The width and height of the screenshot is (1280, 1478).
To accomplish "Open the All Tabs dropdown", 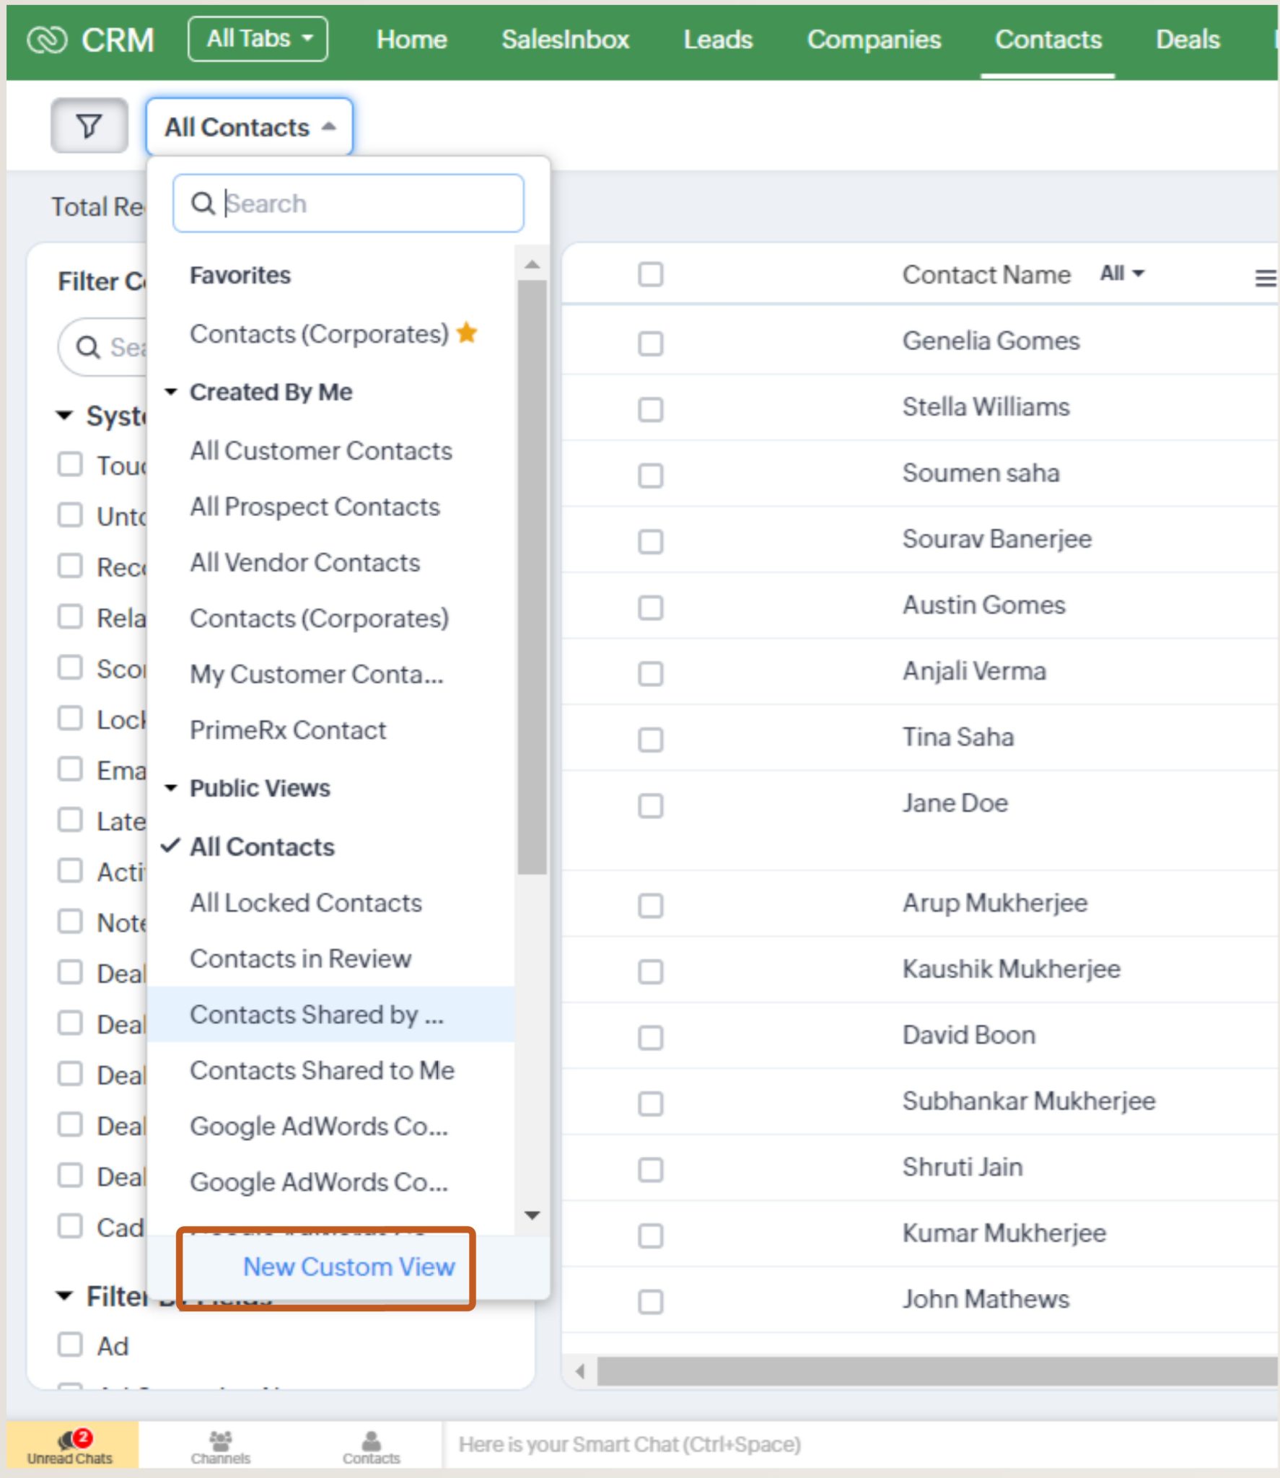I will point(257,39).
